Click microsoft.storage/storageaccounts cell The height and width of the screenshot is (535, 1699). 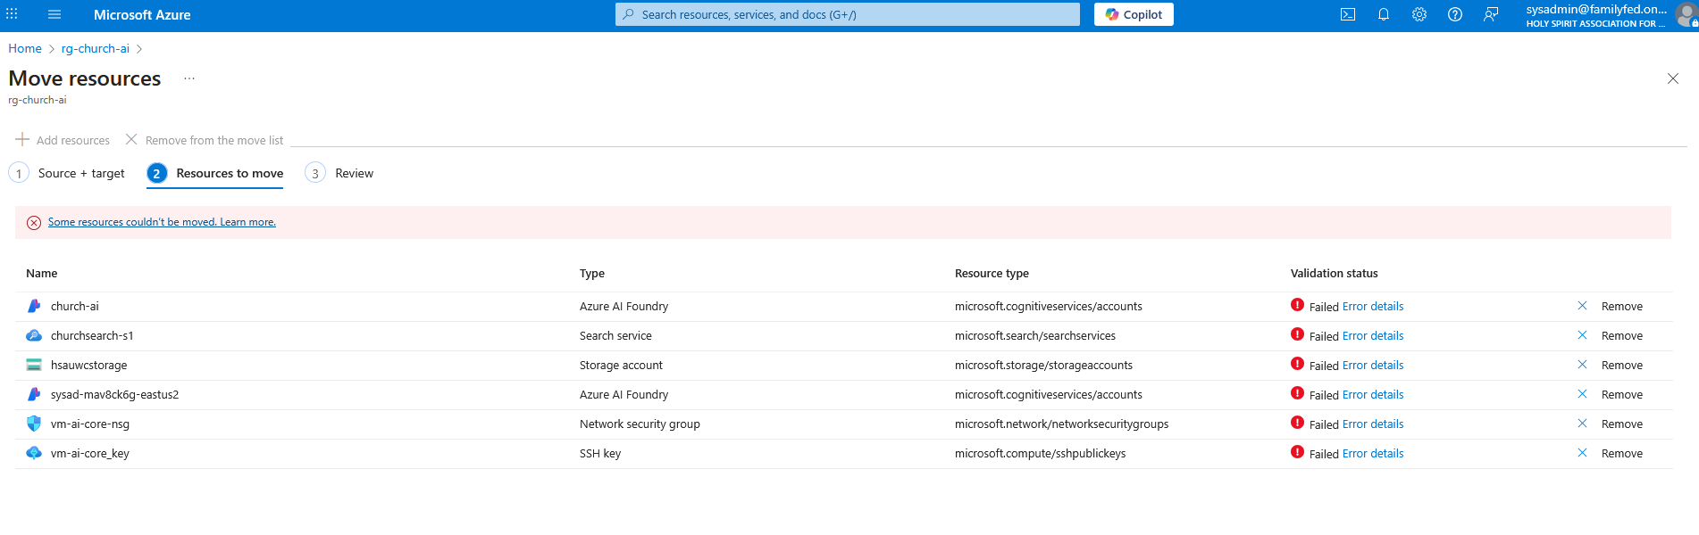[x=1043, y=365]
